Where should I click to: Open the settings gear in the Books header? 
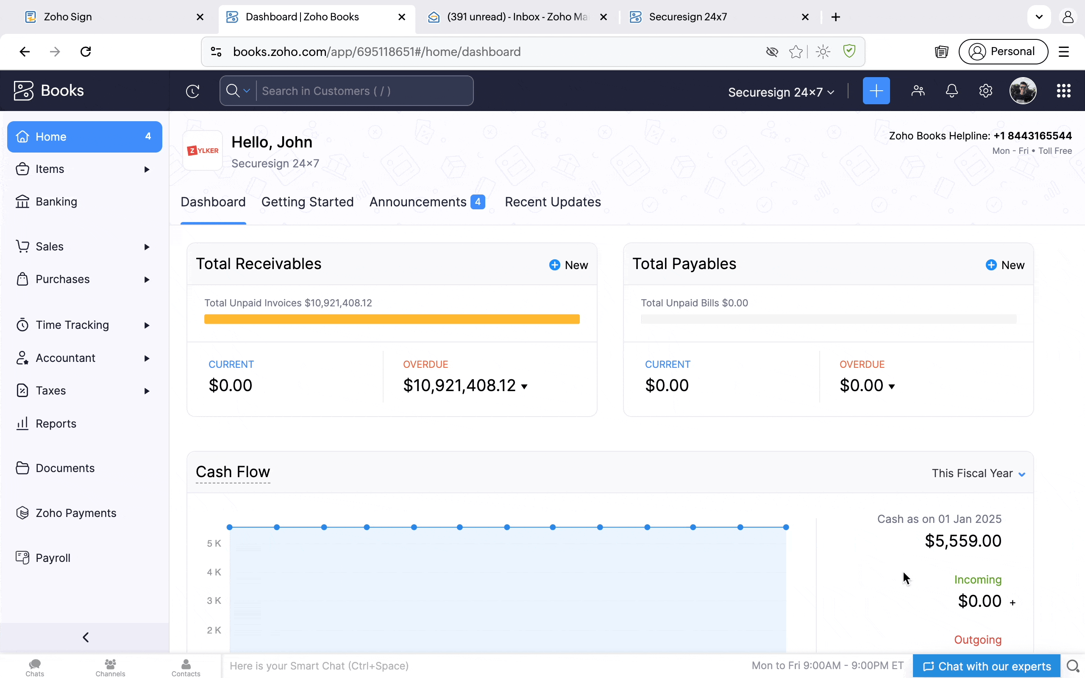click(x=985, y=91)
